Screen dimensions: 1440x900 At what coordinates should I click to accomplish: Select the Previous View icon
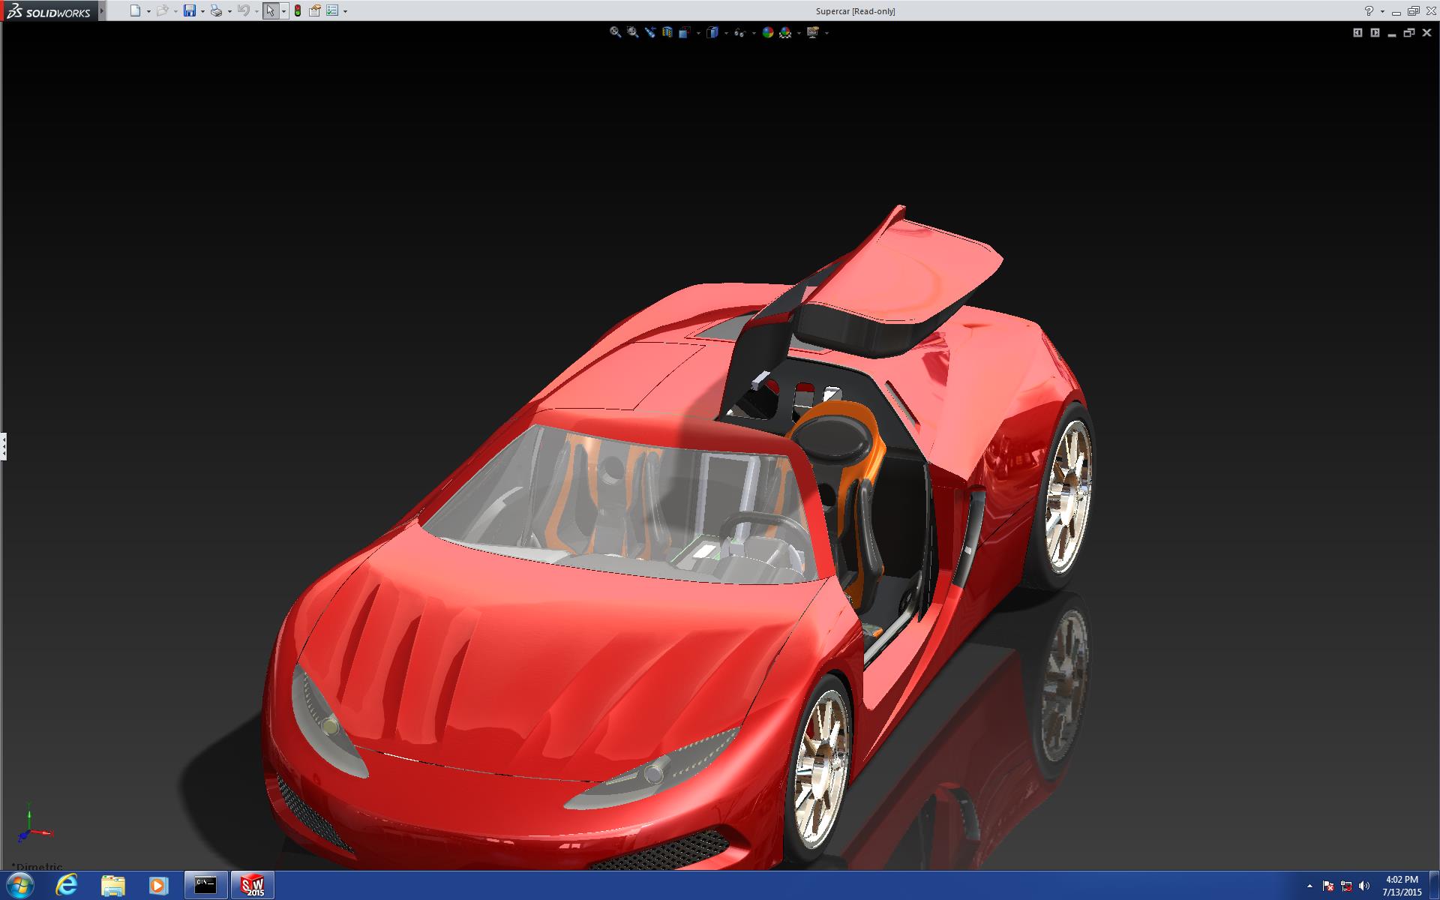pos(649,32)
